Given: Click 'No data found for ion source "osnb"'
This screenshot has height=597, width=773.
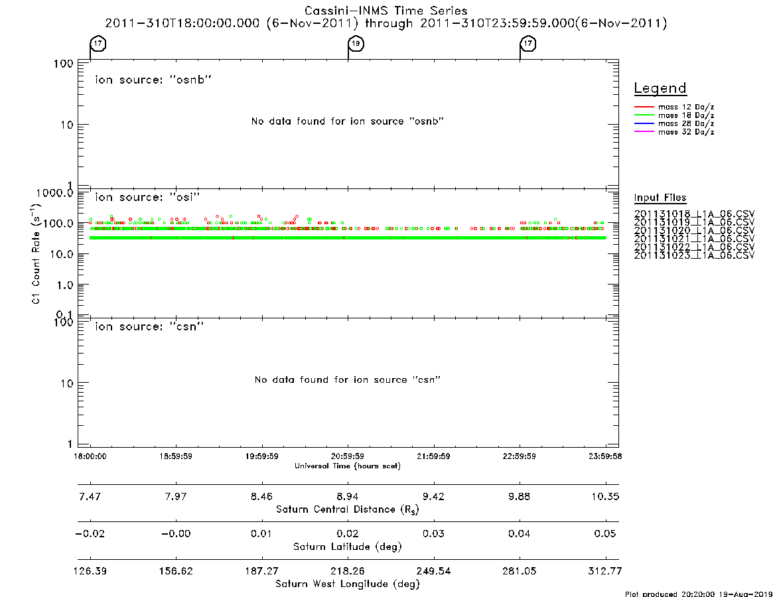Looking at the screenshot, I should [348, 121].
